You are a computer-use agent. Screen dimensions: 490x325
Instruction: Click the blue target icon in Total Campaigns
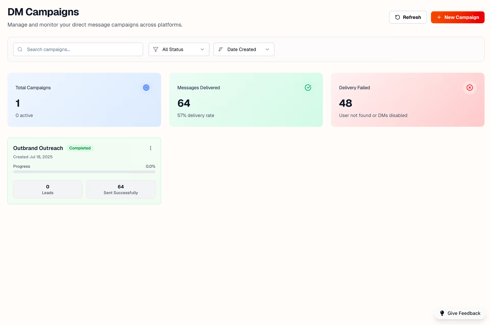(146, 87)
